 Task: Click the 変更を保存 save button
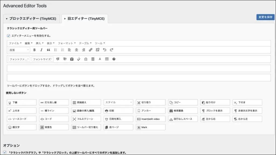click(265, 17)
